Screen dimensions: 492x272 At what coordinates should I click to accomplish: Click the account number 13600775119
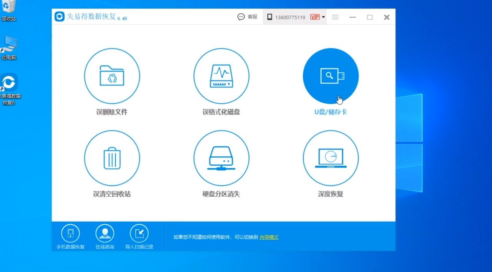[x=290, y=17]
